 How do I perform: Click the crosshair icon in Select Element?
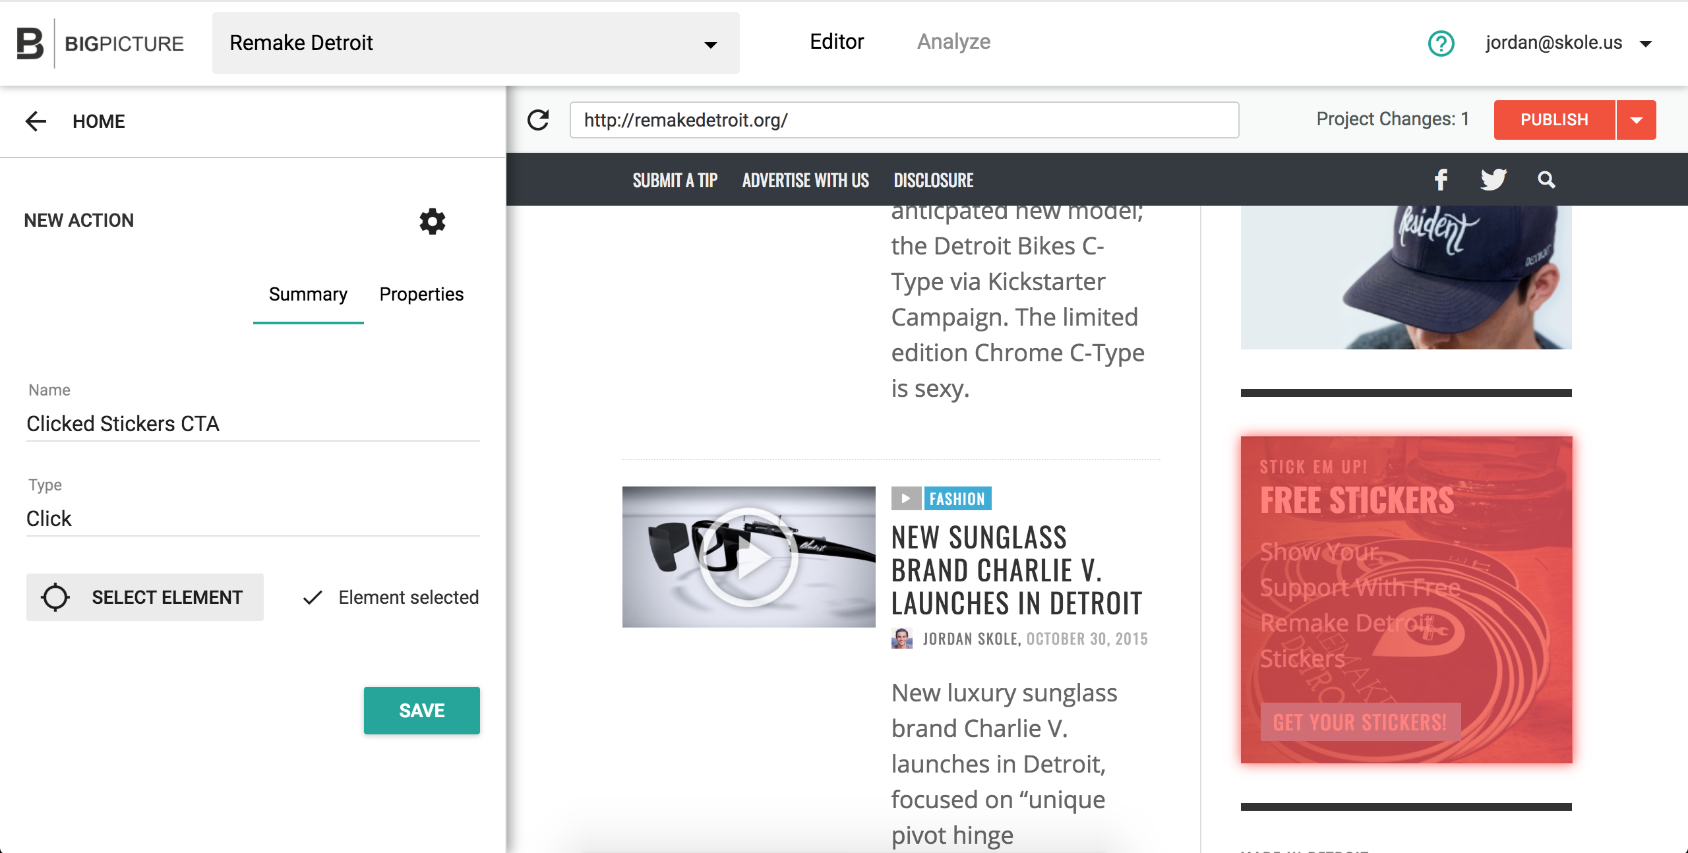coord(55,597)
